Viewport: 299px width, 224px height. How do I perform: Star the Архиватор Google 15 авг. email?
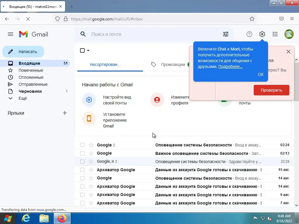(x=91, y=170)
